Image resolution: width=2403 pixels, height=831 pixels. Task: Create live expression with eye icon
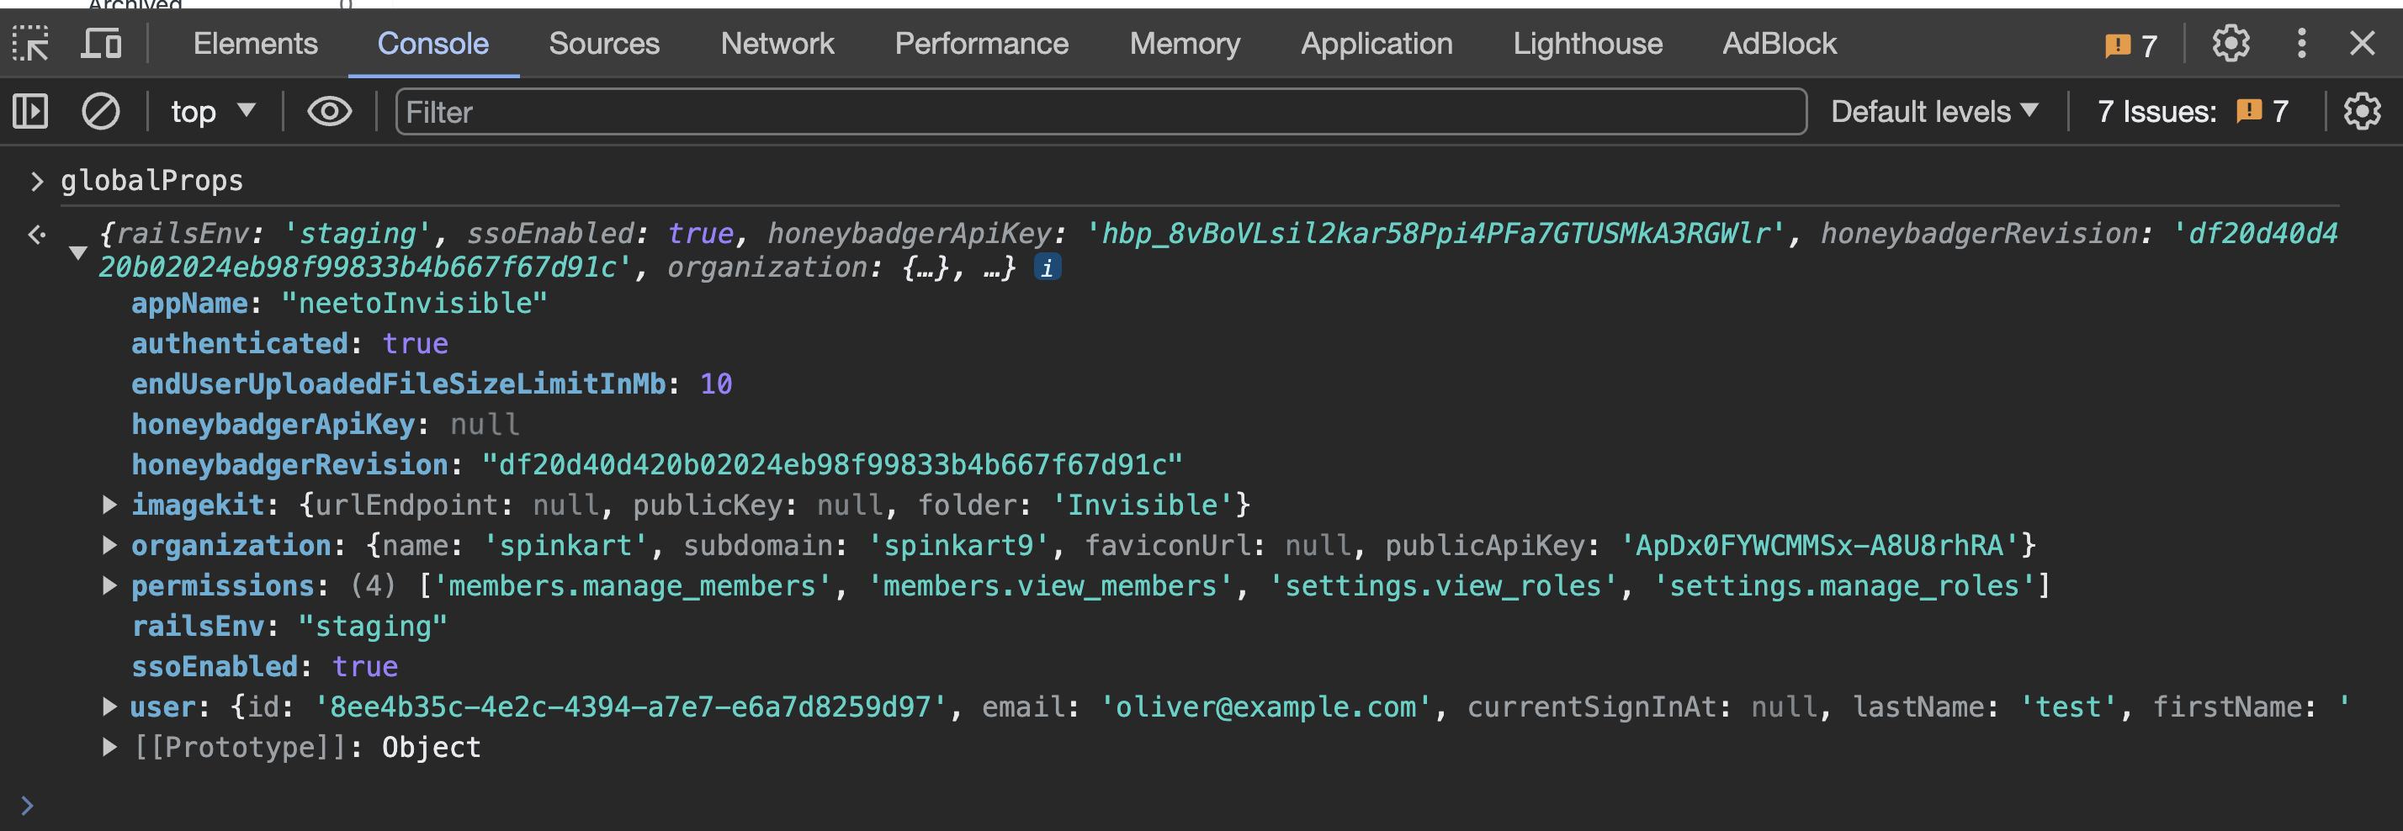click(329, 112)
